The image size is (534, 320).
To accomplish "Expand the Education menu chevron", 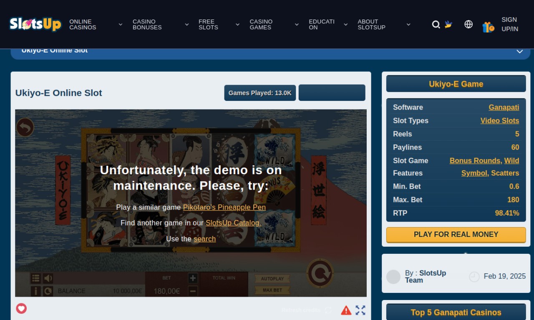I will [345, 25].
